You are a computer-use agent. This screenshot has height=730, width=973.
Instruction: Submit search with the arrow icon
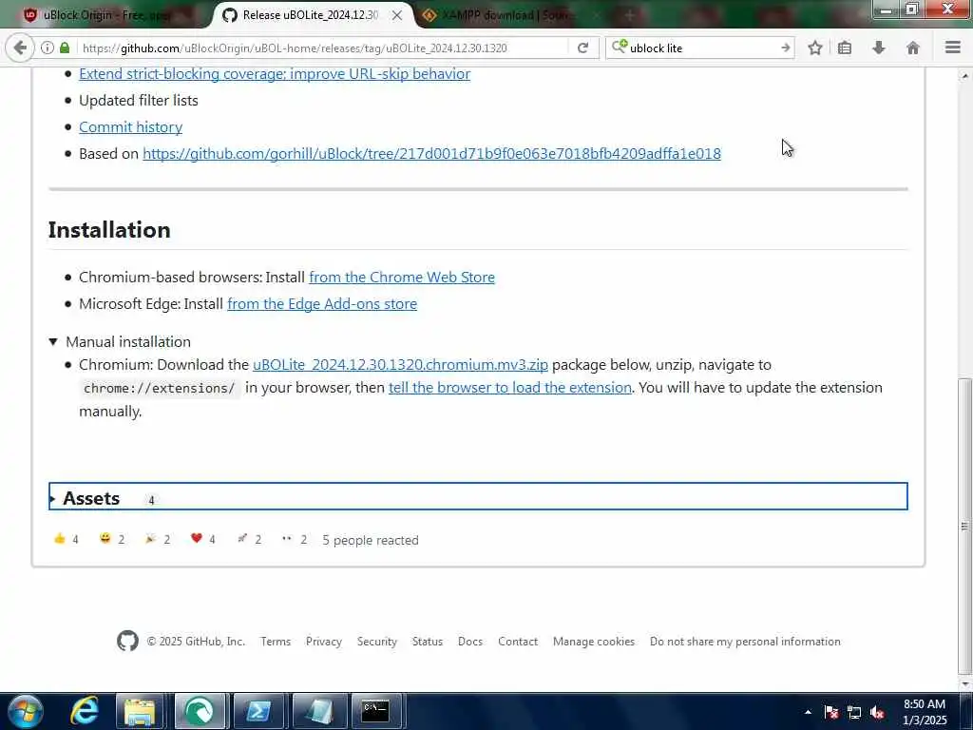point(786,48)
